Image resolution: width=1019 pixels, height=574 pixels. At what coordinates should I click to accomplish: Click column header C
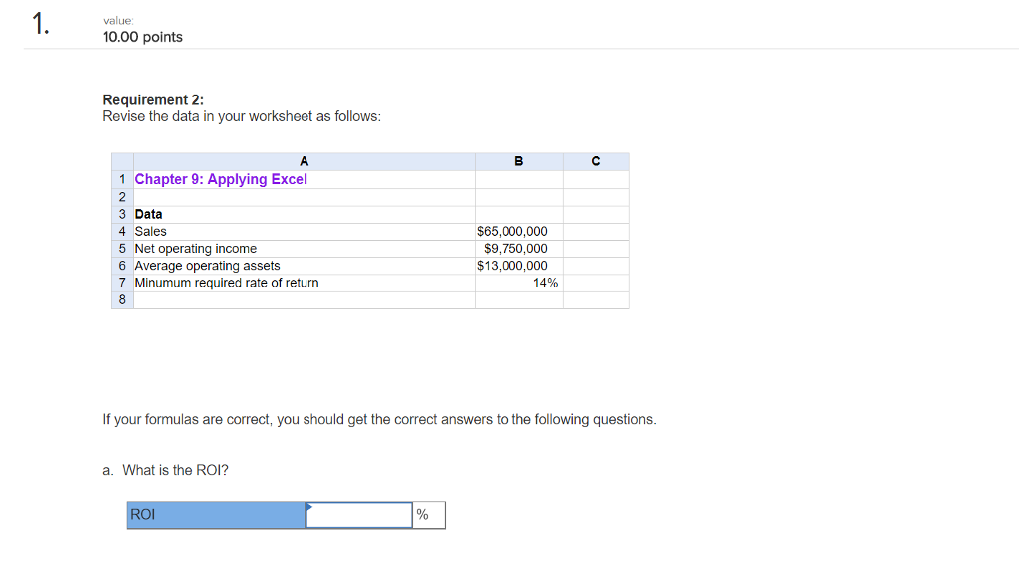[x=596, y=162]
